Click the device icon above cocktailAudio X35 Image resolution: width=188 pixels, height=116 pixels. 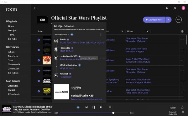[x=76, y=88]
